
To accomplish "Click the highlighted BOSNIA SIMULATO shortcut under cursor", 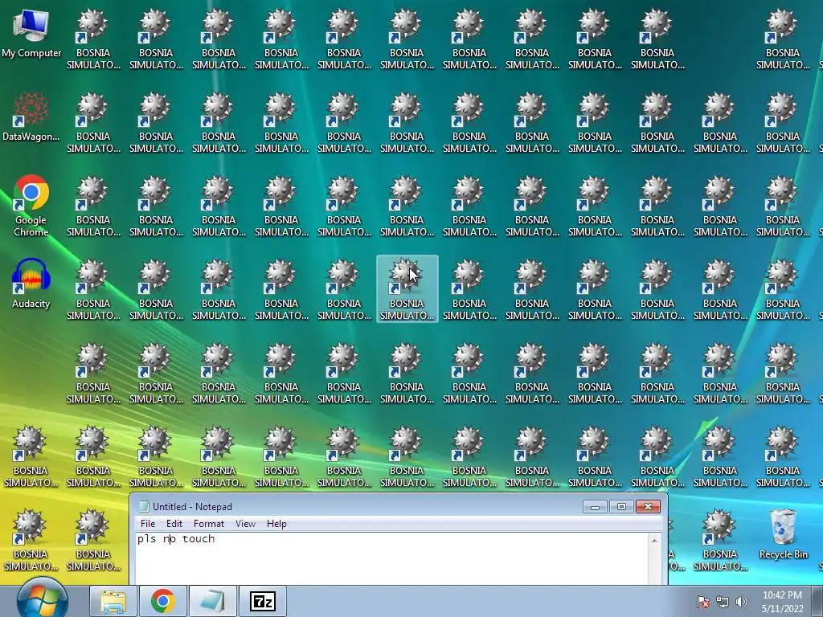I will (407, 289).
